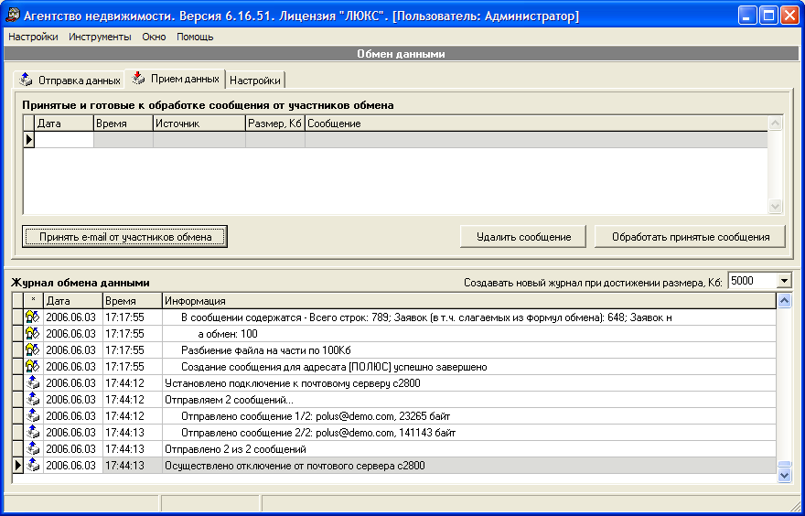Click the Дата column header in messages table
Image resolution: width=805 pixels, height=516 pixels.
coord(64,124)
